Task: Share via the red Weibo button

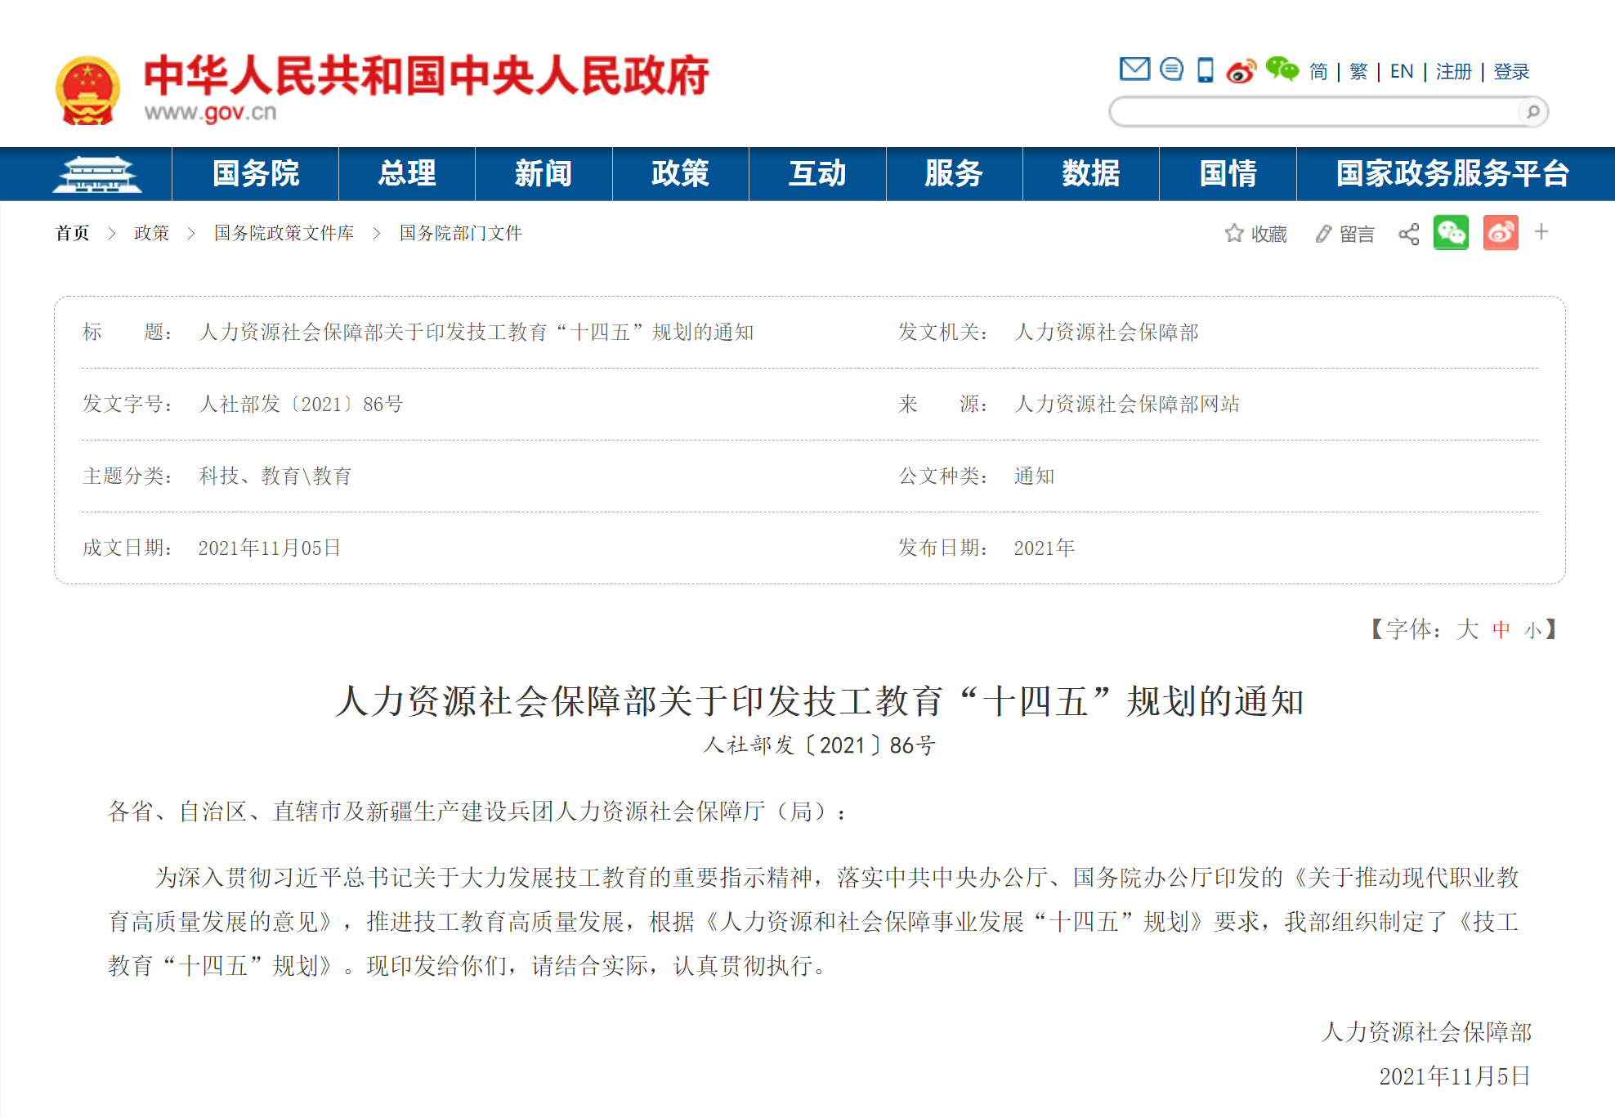Action: tap(1501, 234)
